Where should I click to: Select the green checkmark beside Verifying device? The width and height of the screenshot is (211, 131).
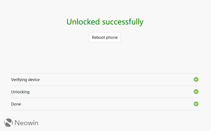196,79
